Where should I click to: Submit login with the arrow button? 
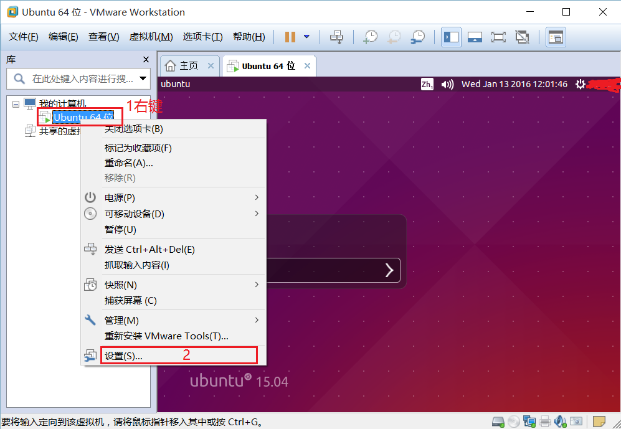pyautogui.click(x=389, y=270)
